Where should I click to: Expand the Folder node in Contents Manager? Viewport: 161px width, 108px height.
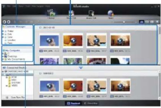tap(3, 31)
